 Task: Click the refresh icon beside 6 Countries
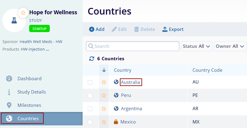(x=92, y=59)
